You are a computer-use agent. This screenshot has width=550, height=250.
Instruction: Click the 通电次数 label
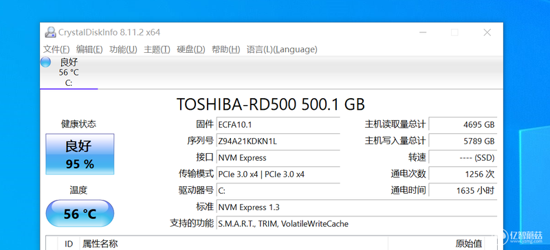(408, 174)
